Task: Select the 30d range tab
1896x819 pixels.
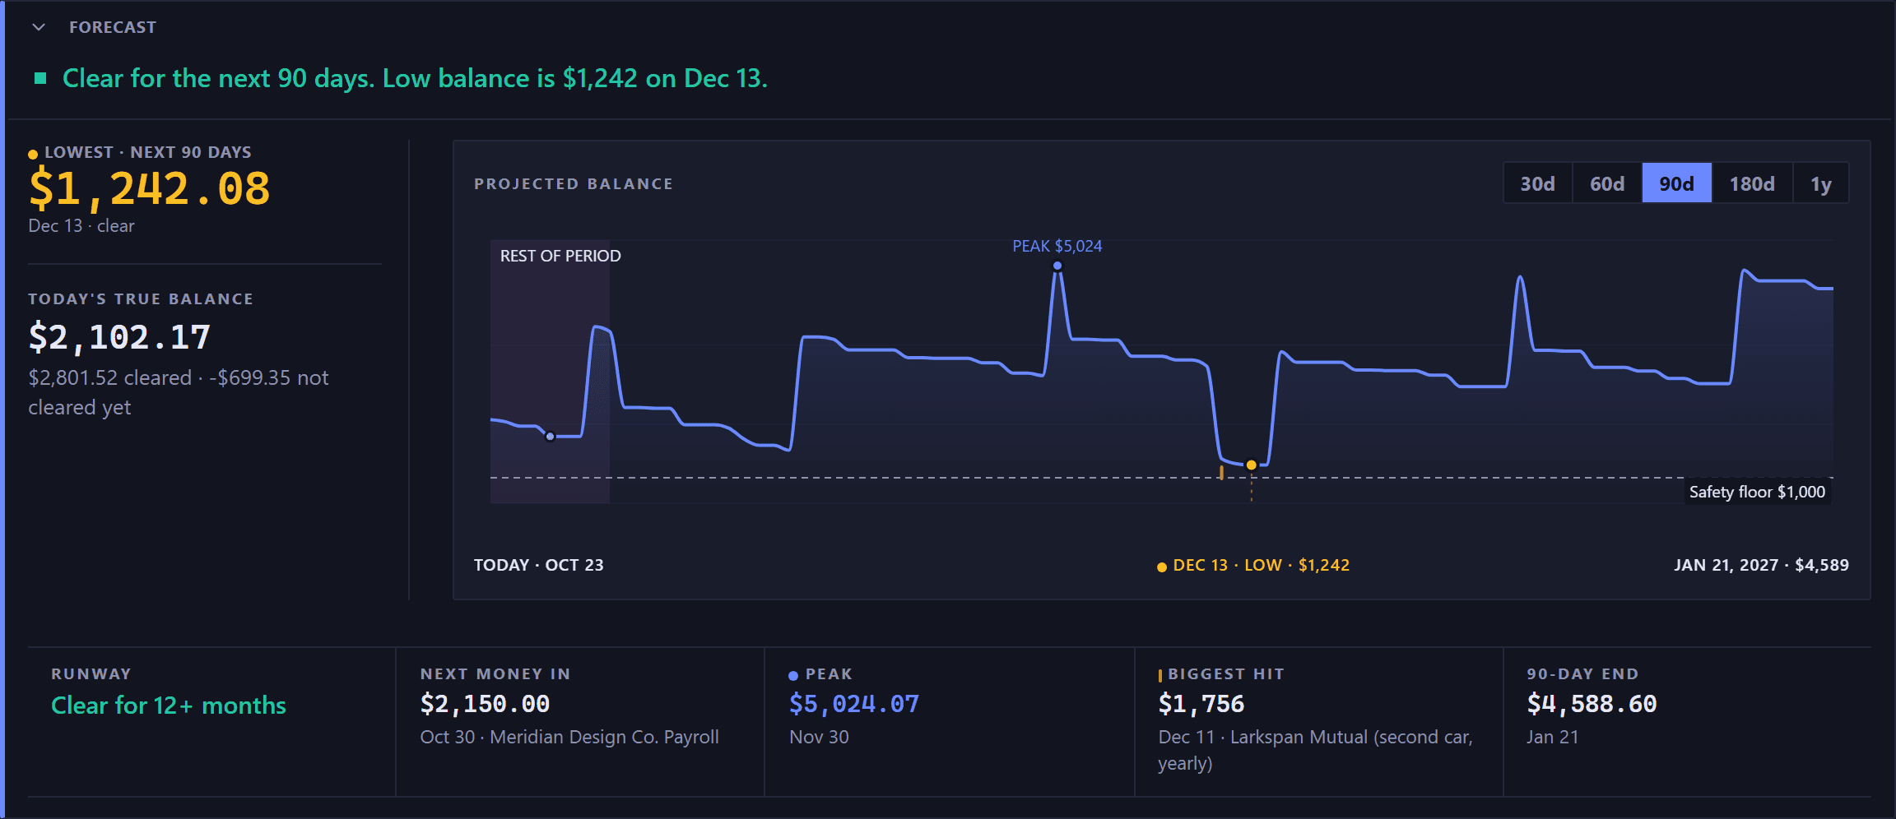Action: pos(1537,183)
